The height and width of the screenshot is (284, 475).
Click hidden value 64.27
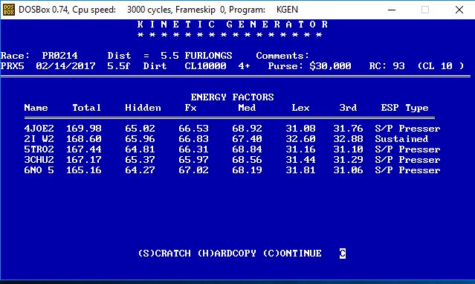pos(140,170)
